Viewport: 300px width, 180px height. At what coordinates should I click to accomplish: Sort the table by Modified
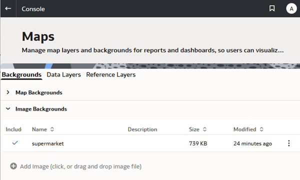click(261, 129)
